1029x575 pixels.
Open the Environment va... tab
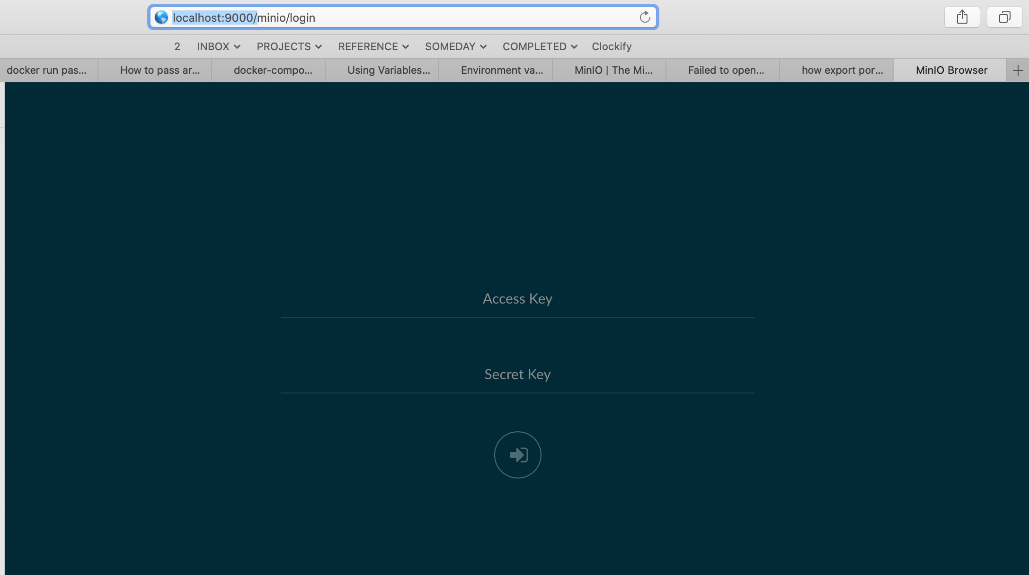[502, 70]
